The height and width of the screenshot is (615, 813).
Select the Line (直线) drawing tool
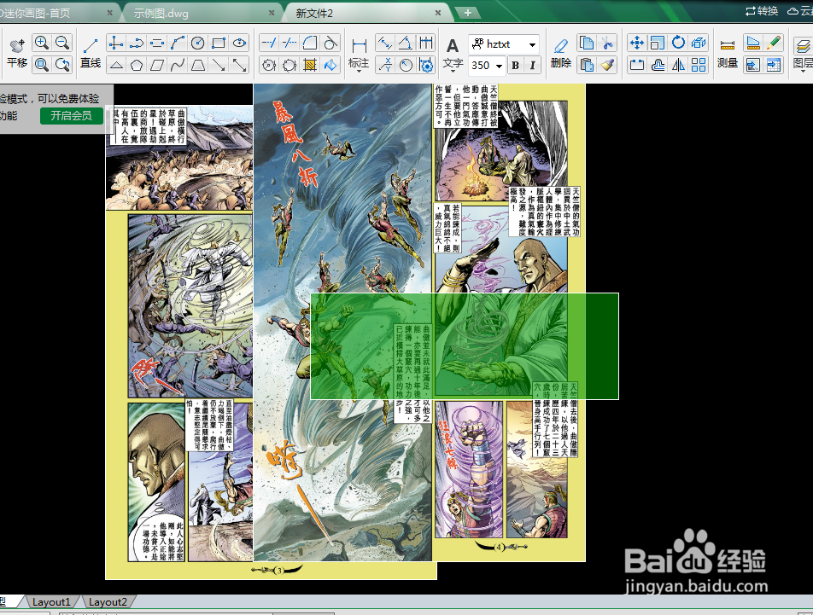[91, 54]
